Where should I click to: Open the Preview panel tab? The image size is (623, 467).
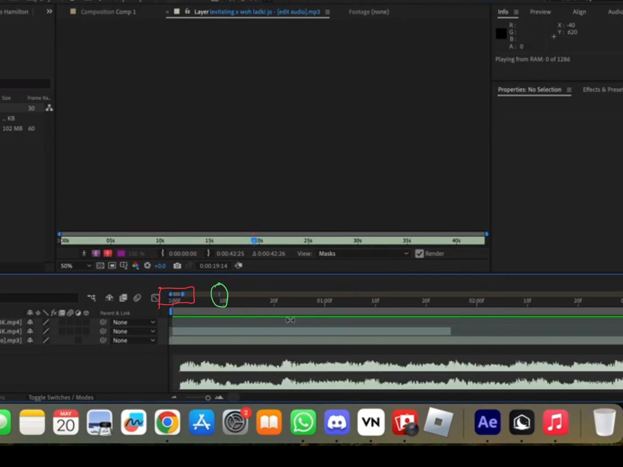click(x=540, y=12)
